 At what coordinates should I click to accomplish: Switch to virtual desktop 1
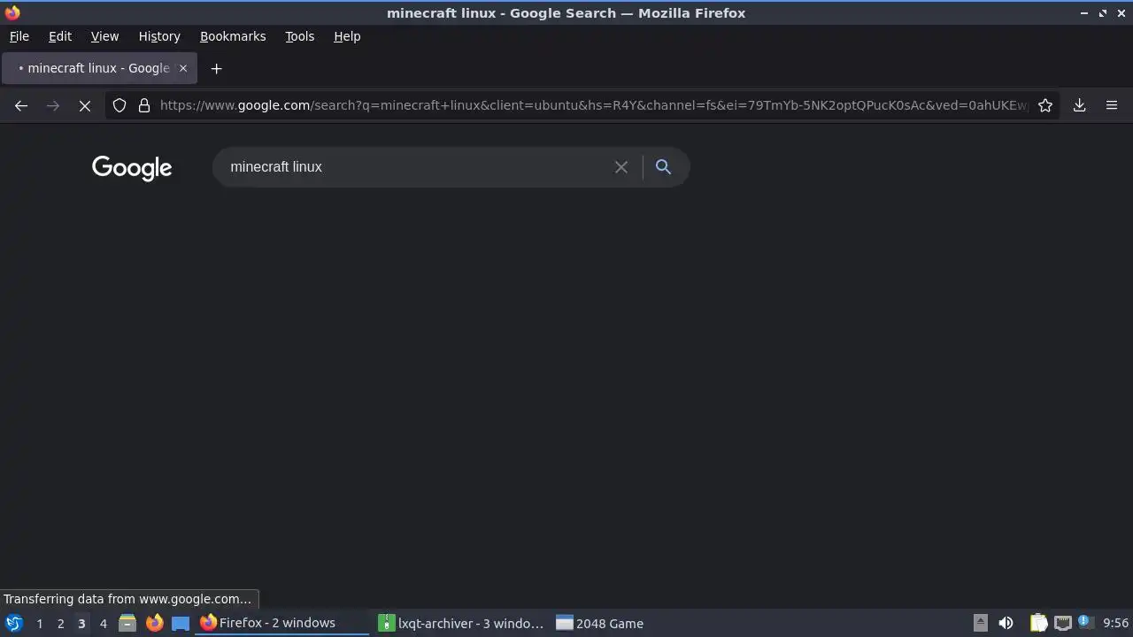[39, 624]
